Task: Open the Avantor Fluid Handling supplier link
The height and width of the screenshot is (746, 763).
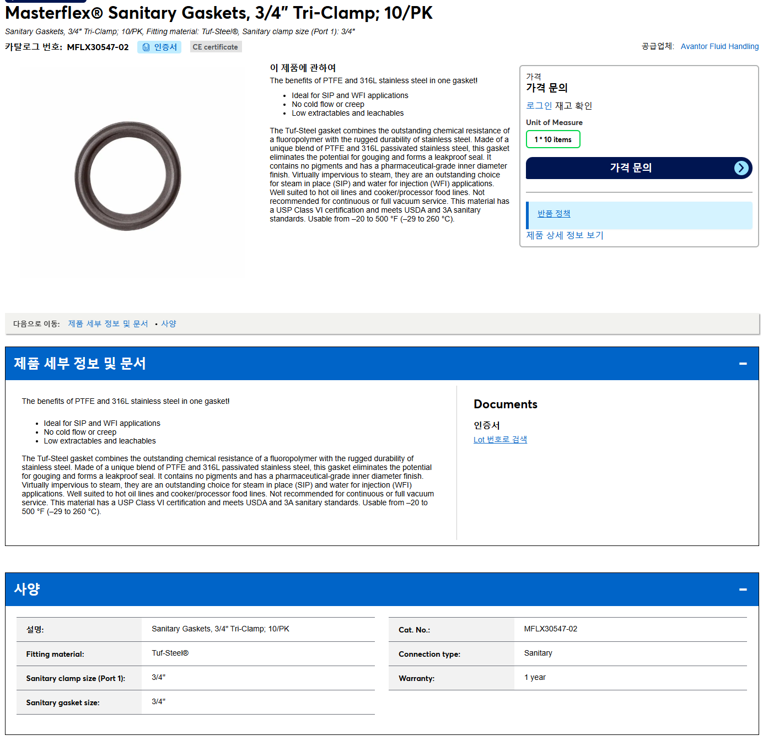Action: point(719,46)
